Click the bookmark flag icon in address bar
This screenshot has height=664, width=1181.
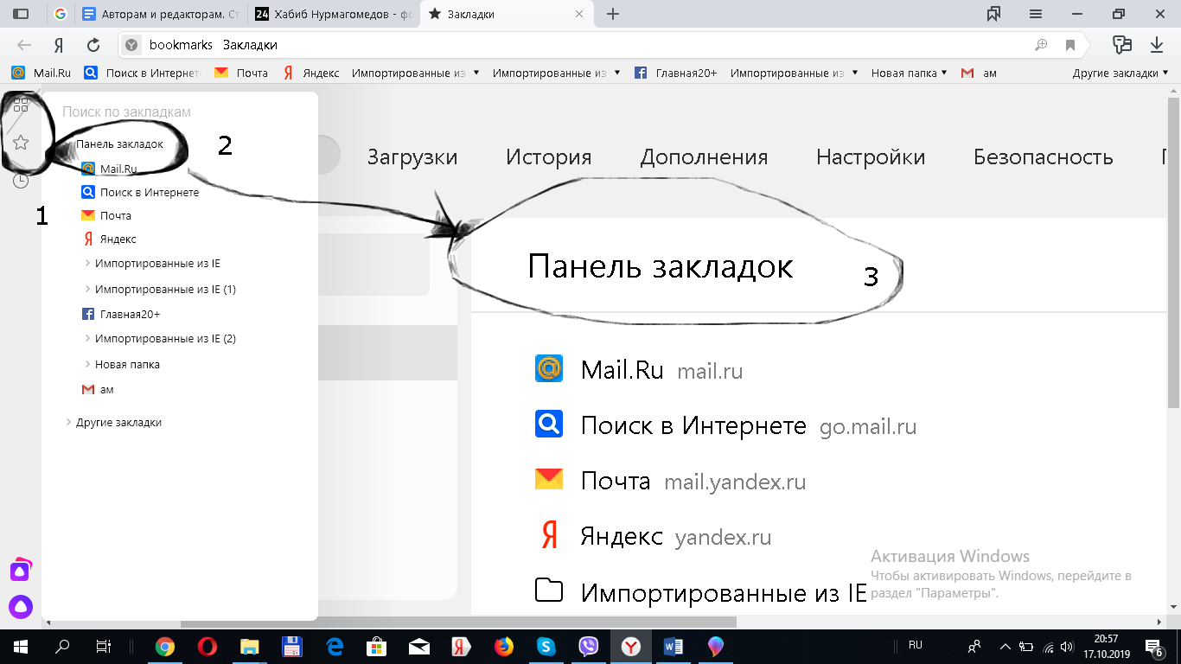1070,45
